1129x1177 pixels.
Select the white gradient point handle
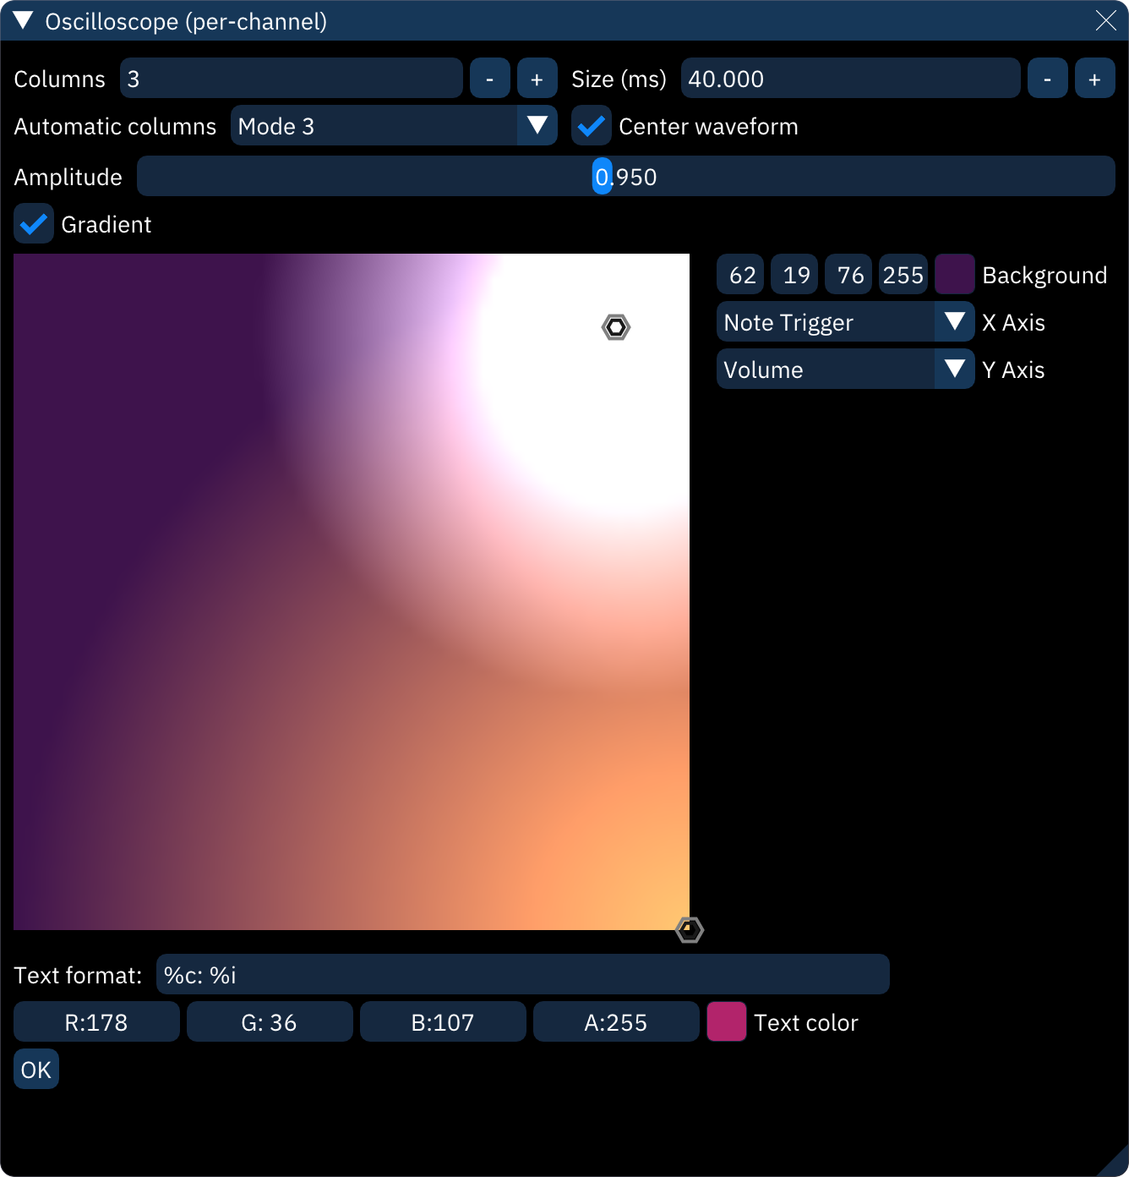[616, 327]
